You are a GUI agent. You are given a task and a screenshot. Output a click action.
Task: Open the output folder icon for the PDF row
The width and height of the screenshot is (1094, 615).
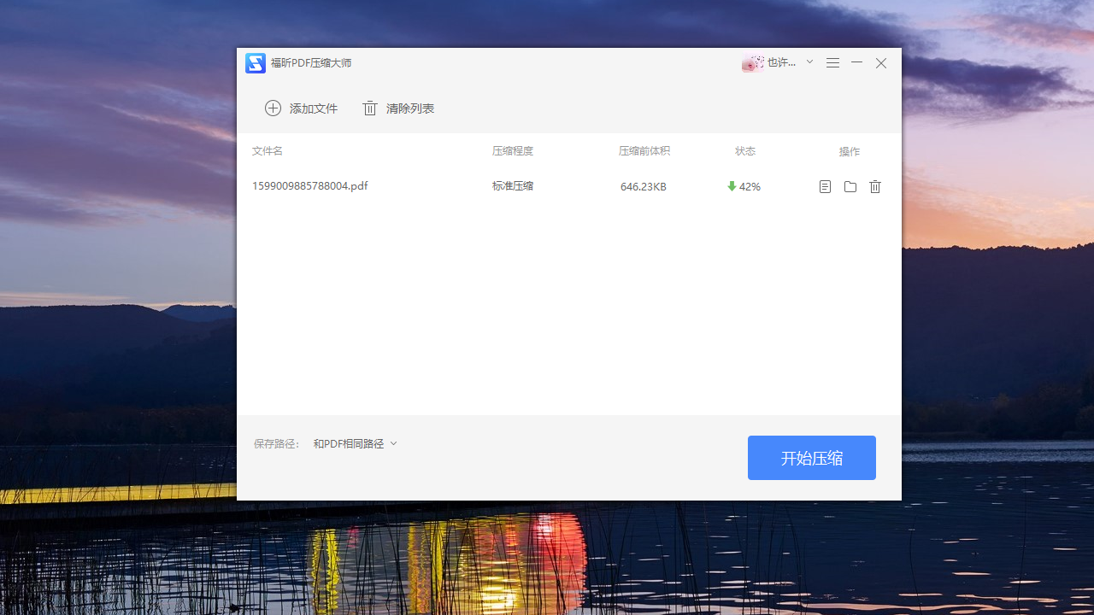[850, 186]
